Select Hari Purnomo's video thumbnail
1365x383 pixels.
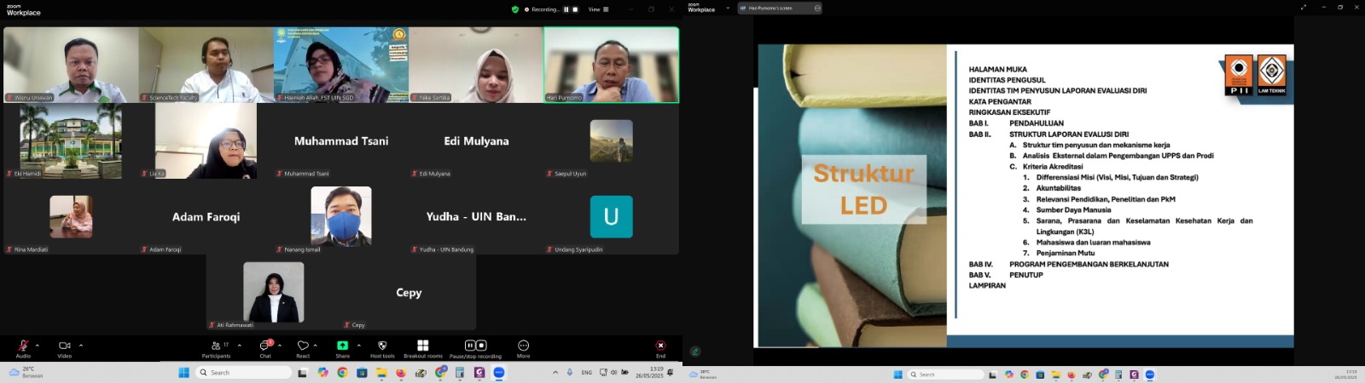[611, 65]
